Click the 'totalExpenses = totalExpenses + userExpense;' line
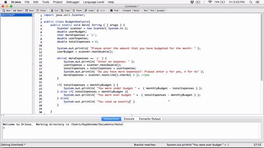The image size is (264, 148). click(100, 68)
